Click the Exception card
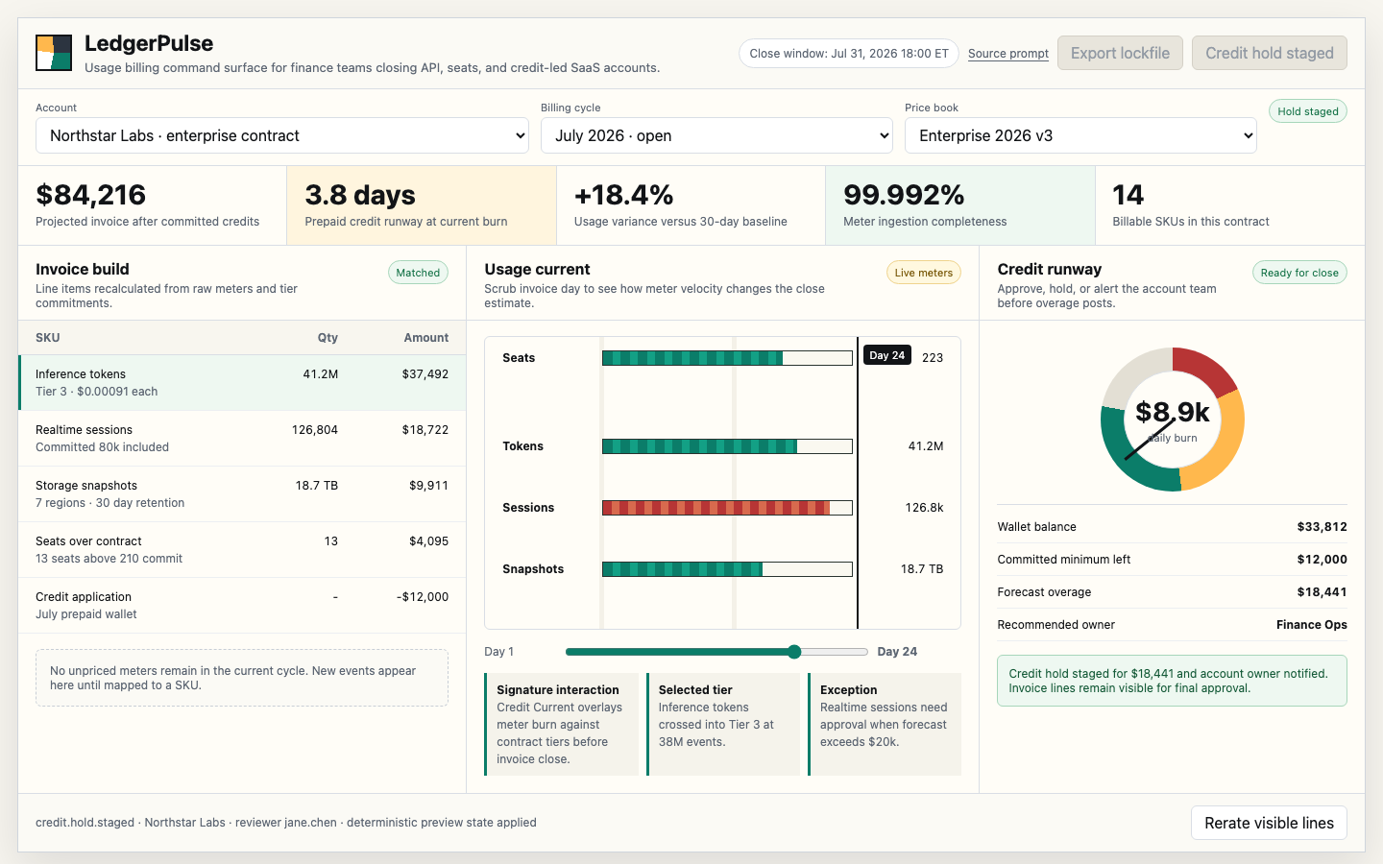Viewport: 1383px width, 864px height. click(x=885, y=724)
